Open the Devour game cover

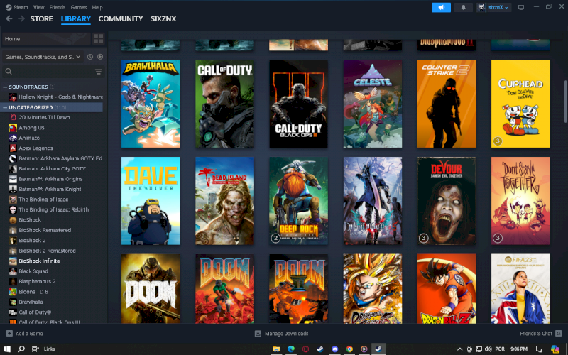tap(447, 201)
